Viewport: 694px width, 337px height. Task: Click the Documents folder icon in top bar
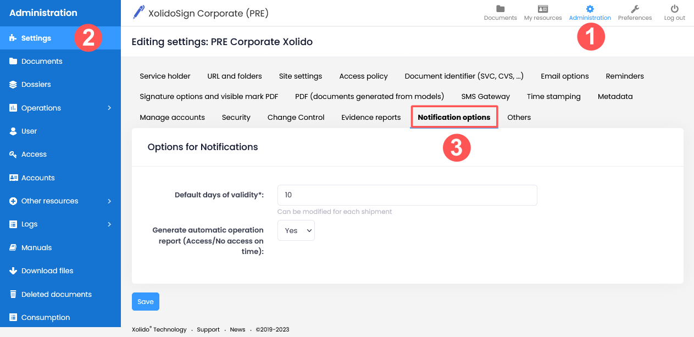point(500,9)
